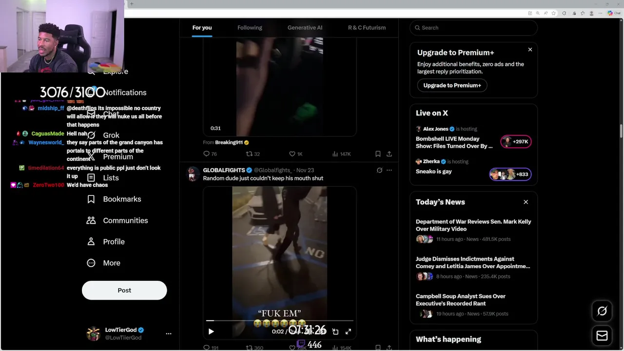Add page to favorites star icon
The width and height of the screenshot is (624, 351).
[x=553, y=13]
